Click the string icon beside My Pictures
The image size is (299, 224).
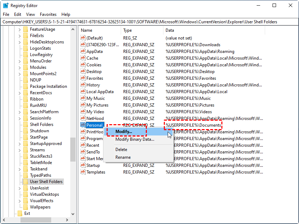tap(83, 104)
